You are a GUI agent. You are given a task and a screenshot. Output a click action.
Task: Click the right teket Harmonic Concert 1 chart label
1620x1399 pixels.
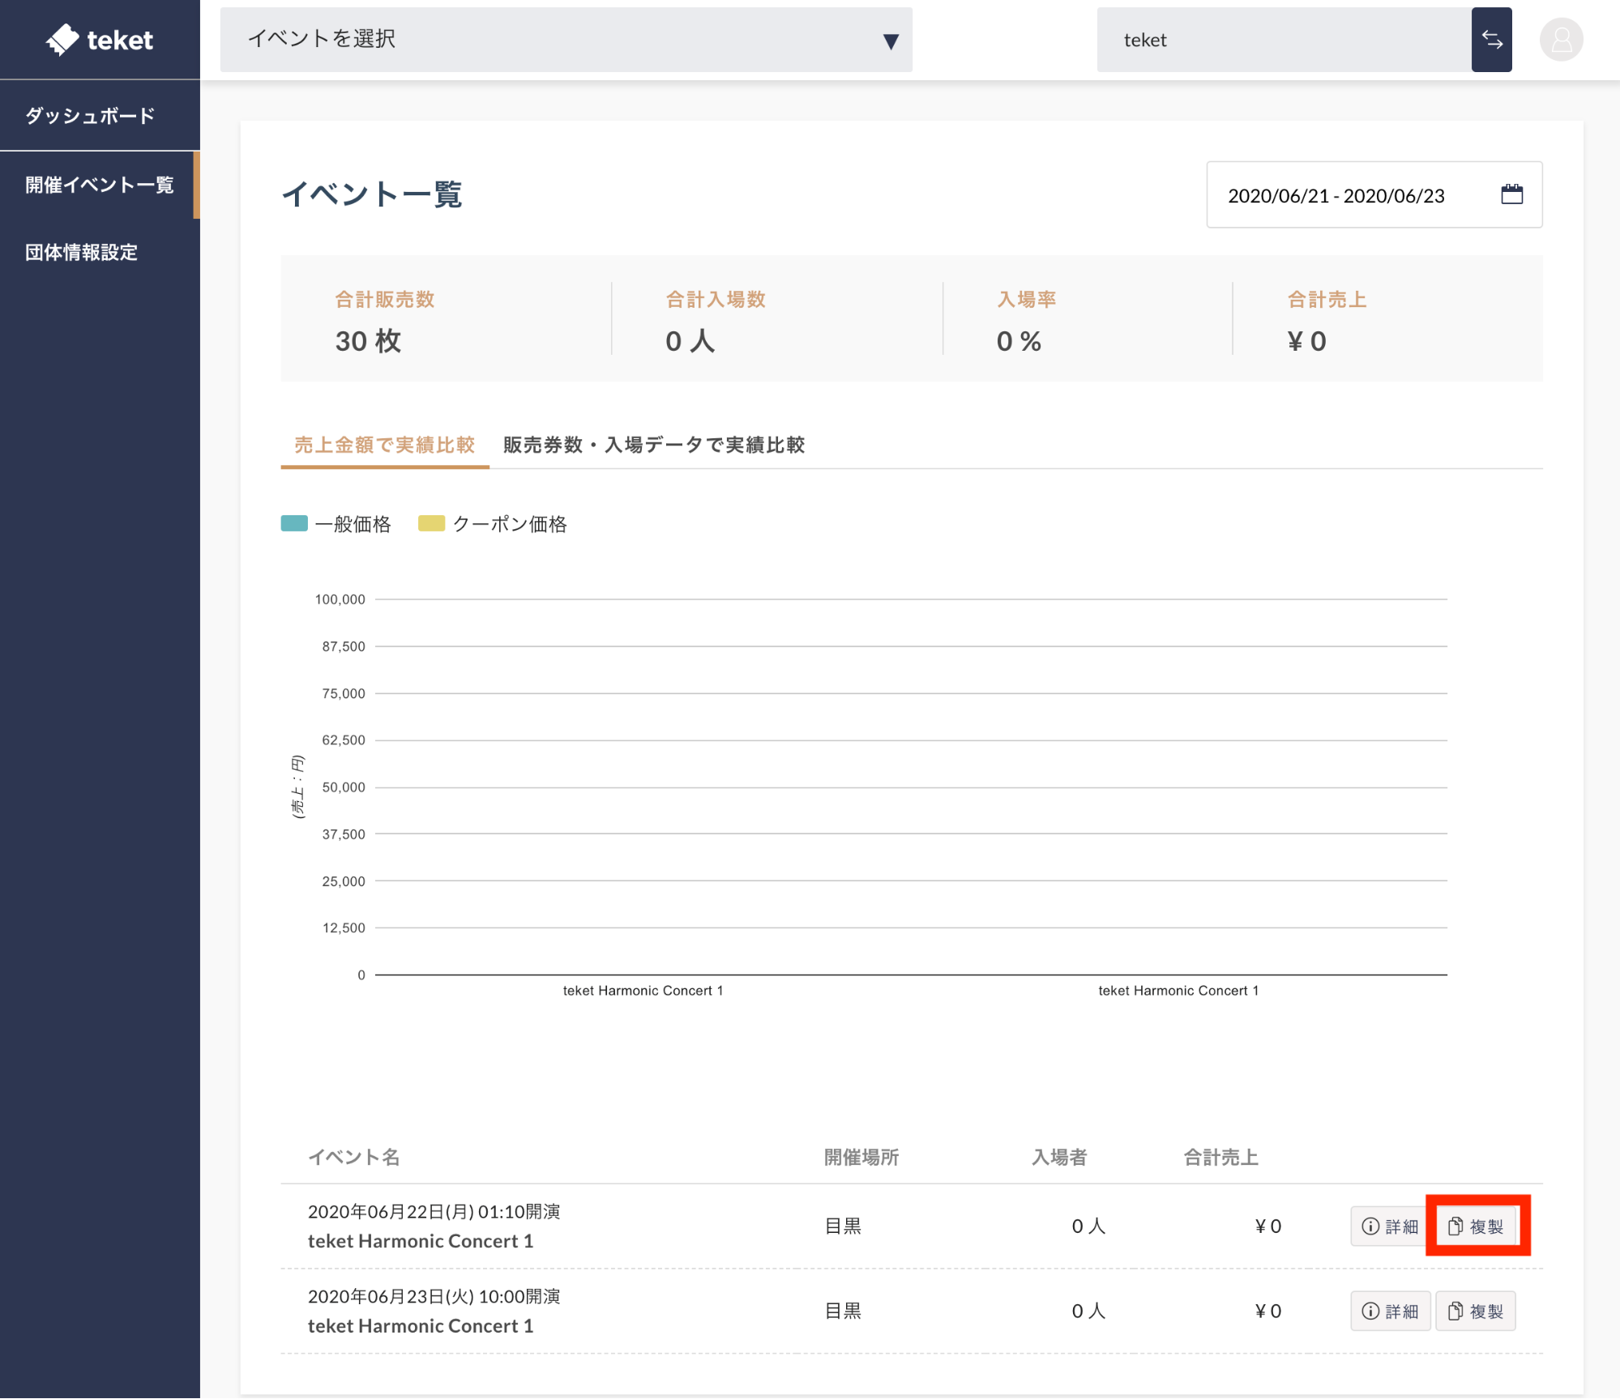1178,991
